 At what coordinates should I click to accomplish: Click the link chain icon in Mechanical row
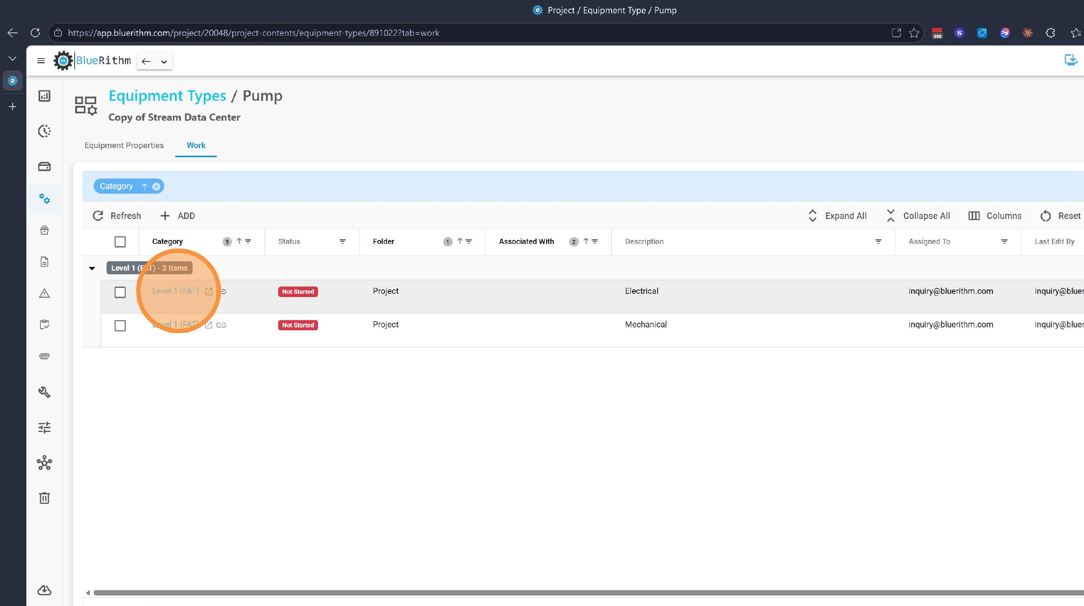pyautogui.click(x=221, y=325)
